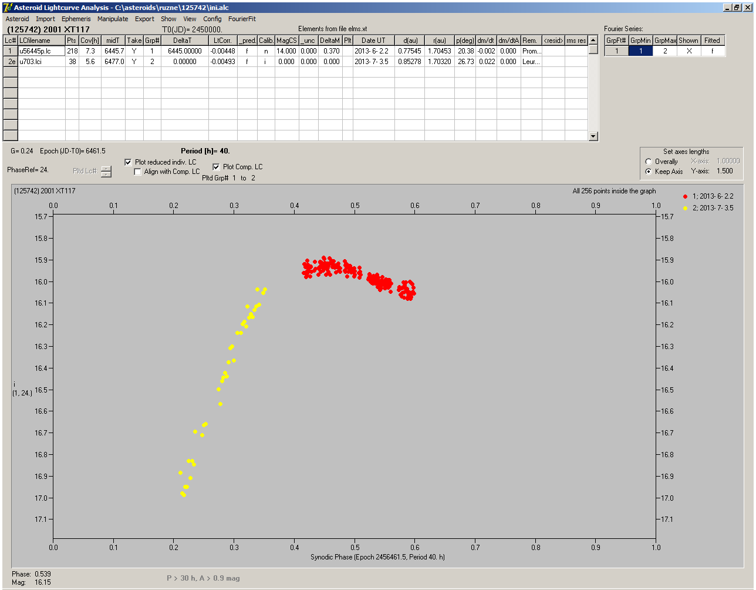Click the GrpFt# cell with value 1

(x=617, y=51)
